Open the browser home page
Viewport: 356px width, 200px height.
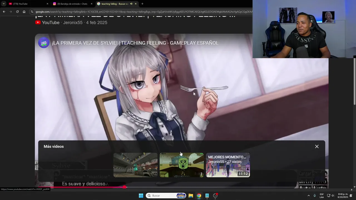[x=24, y=12]
